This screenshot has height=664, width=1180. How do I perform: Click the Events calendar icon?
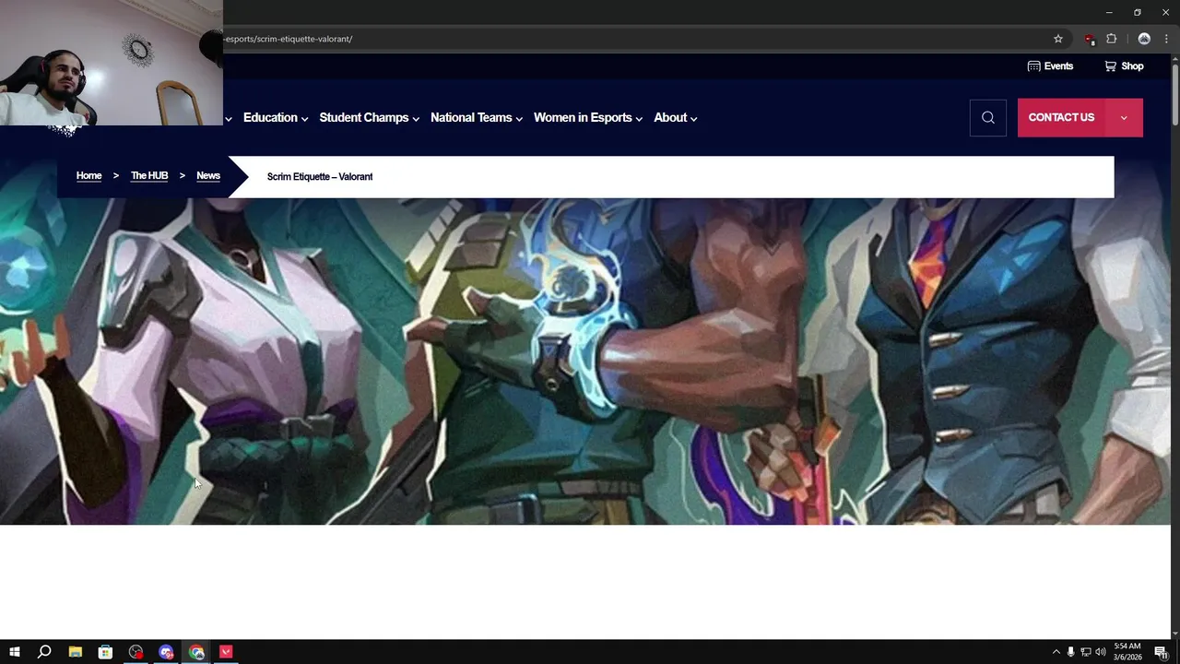[1033, 66]
